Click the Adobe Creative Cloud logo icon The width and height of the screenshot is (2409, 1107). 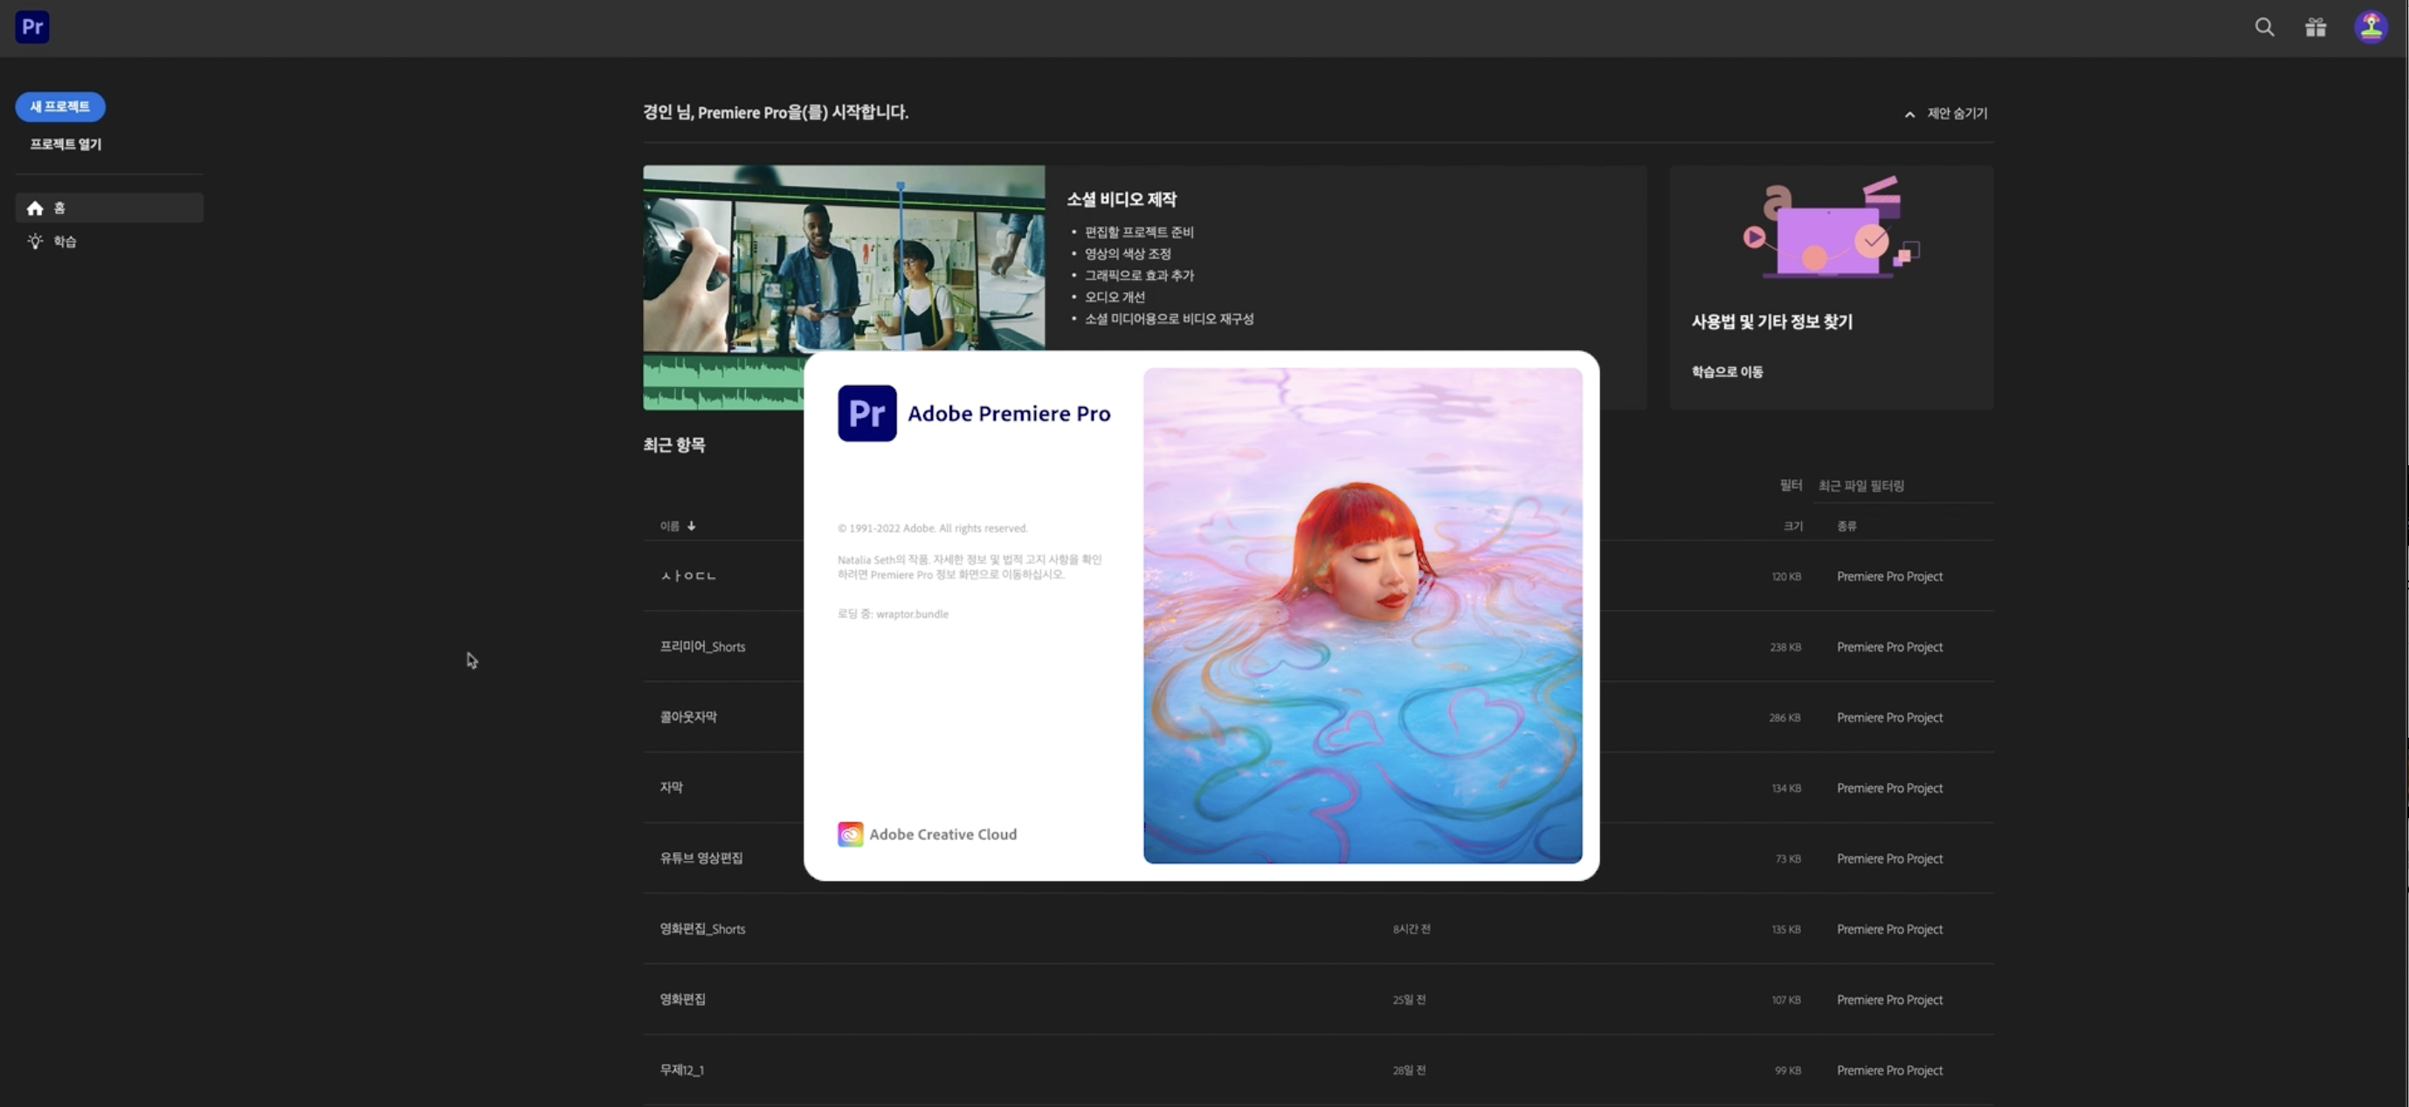point(850,834)
